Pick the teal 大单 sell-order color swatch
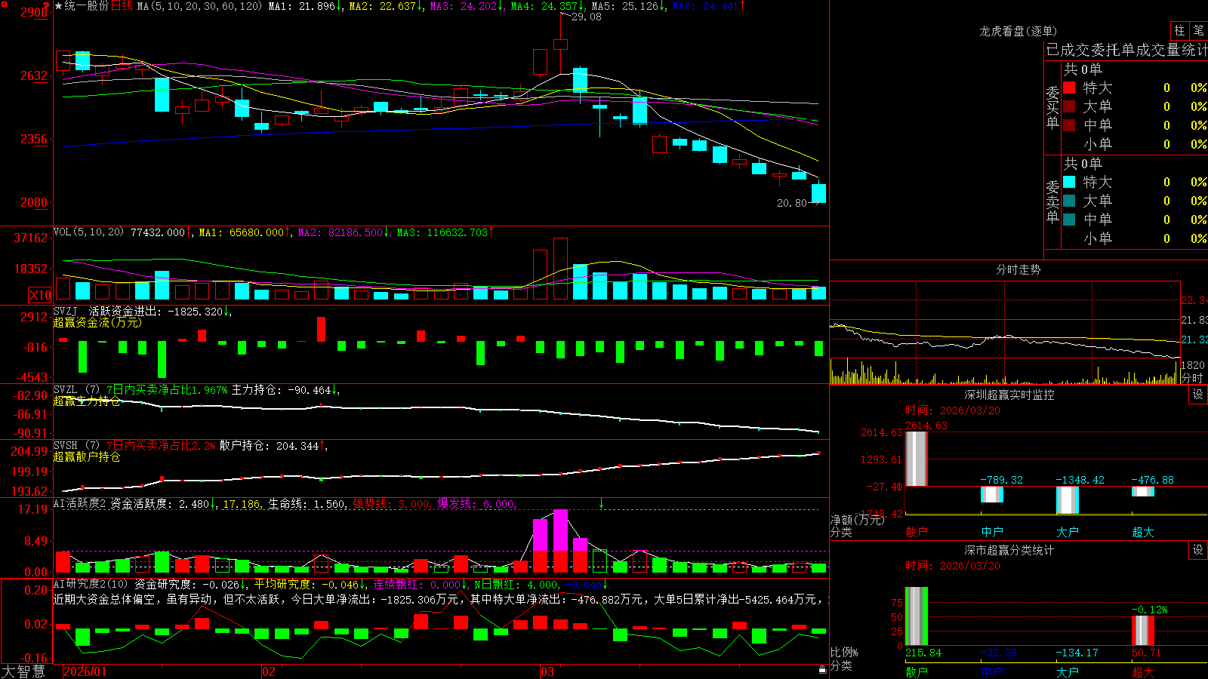The height and width of the screenshot is (679, 1208). [x=1069, y=201]
